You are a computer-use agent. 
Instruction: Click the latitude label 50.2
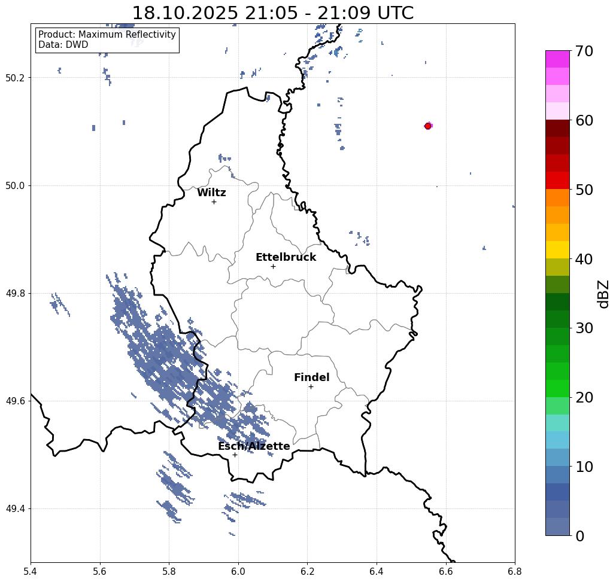15,78
